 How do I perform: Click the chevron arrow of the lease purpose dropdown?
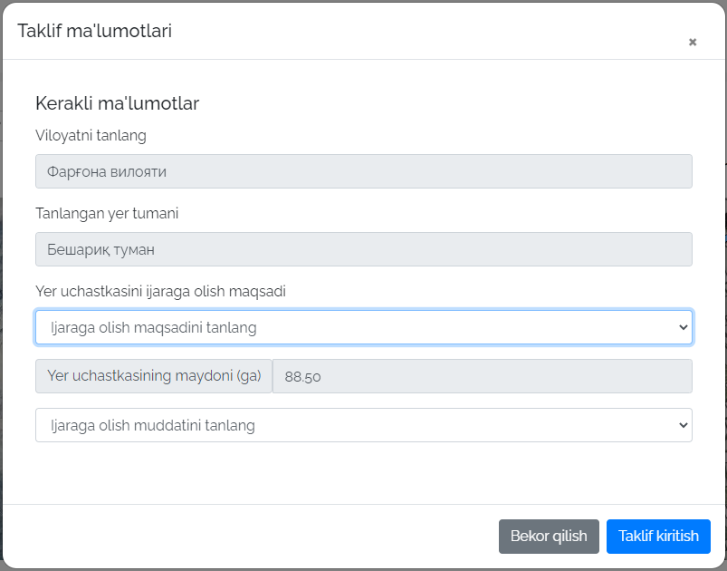point(683,327)
